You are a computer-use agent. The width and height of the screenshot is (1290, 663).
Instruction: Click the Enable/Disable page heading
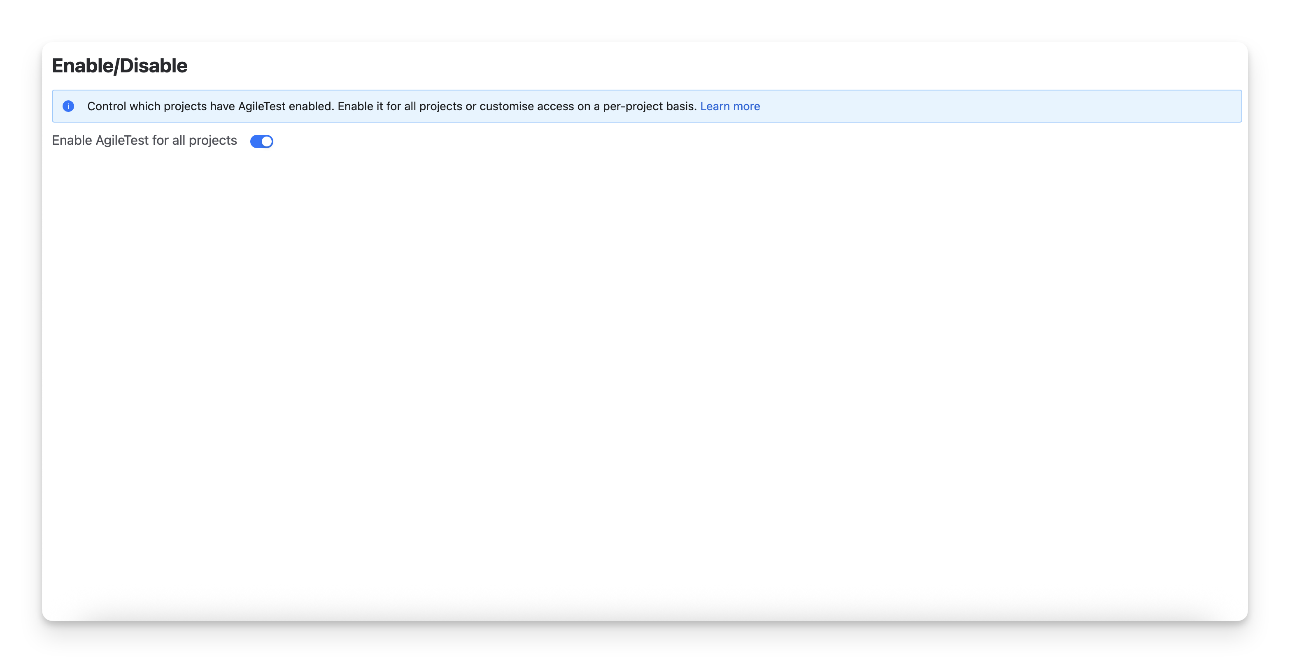[x=120, y=66]
